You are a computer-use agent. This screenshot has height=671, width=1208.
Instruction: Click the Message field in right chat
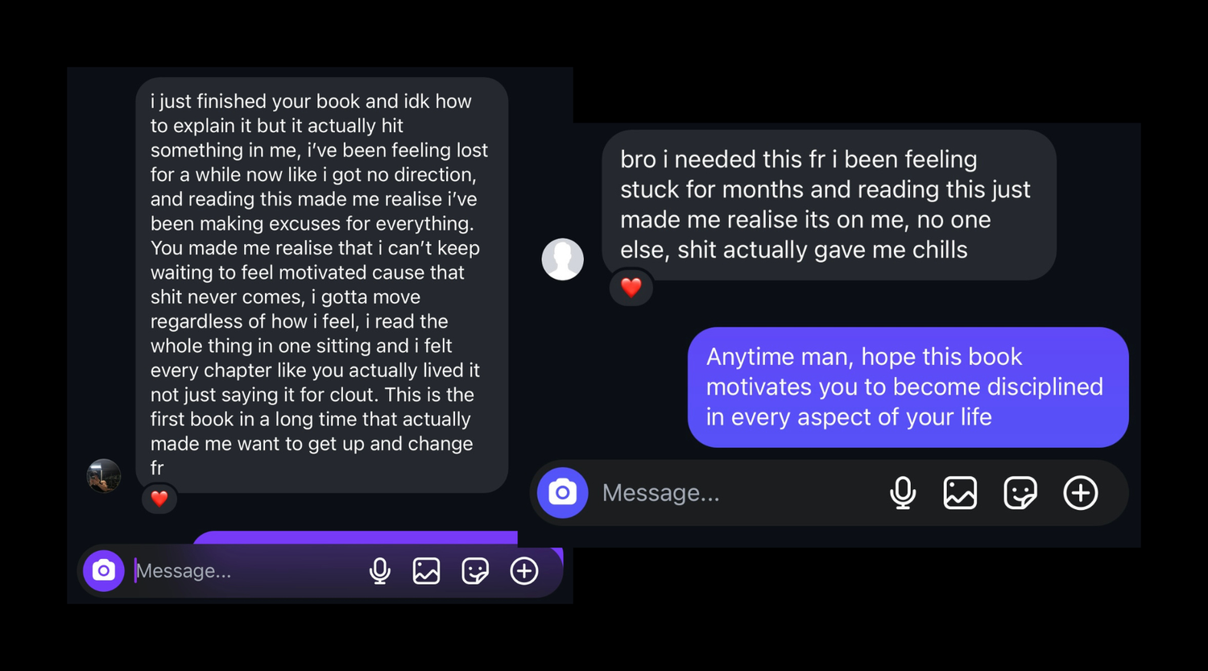[x=737, y=493]
